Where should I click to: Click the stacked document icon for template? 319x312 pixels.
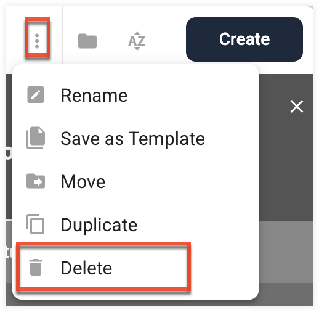(x=36, y=138)
